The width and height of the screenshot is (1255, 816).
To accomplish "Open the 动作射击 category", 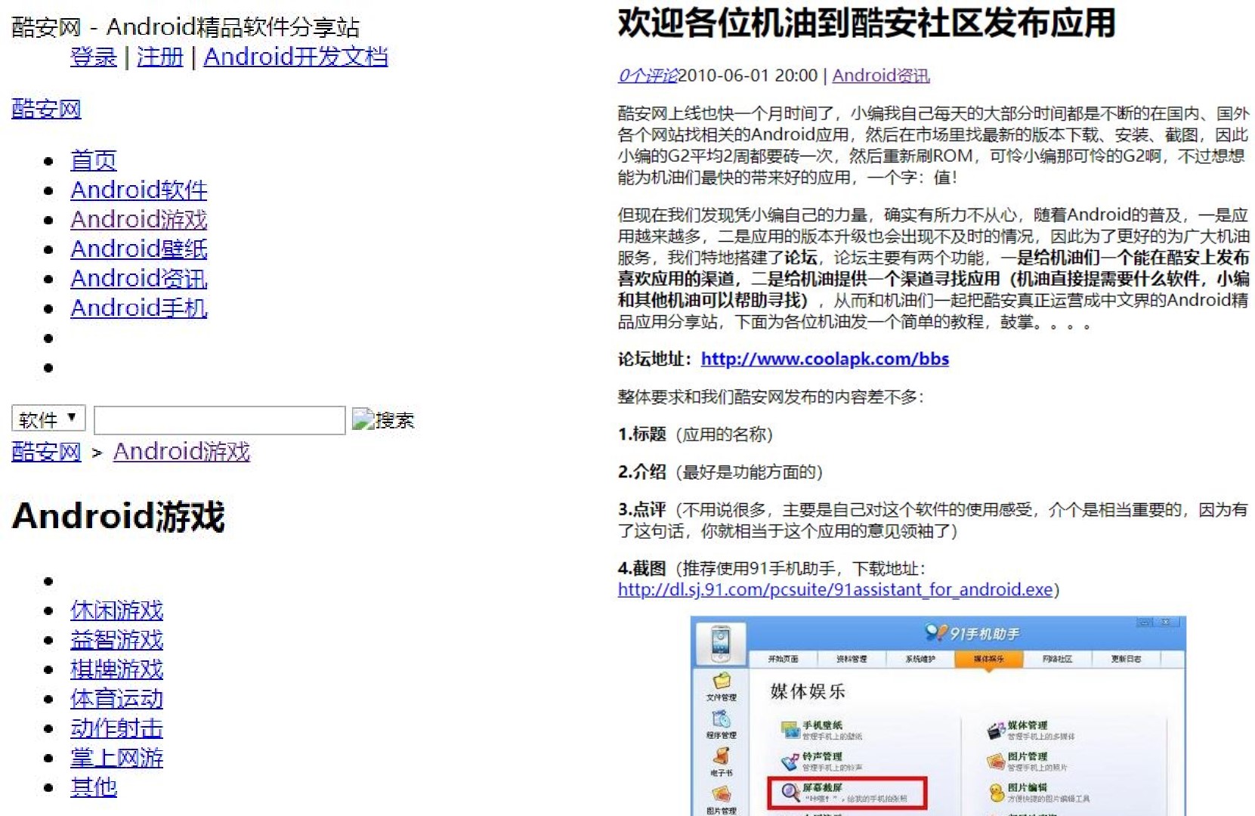I will (x=117, y=728).
